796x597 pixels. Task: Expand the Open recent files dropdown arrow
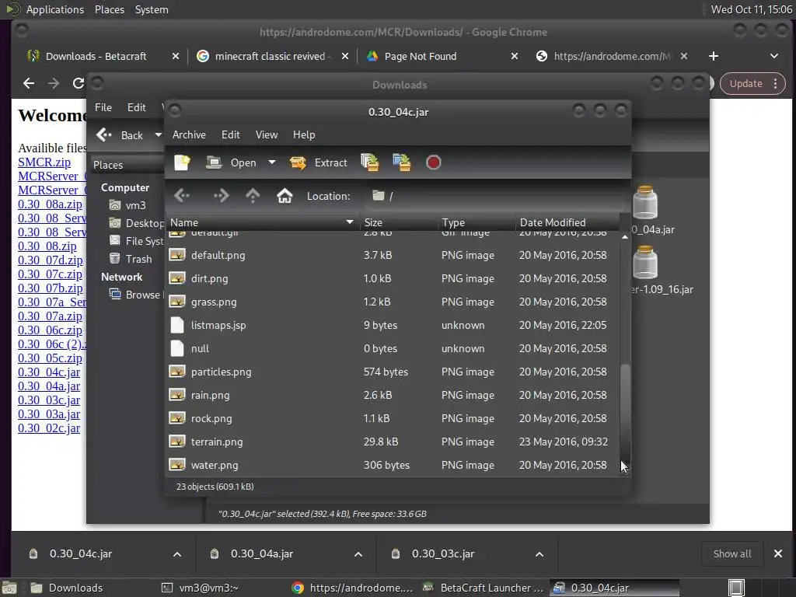[272, 162]
